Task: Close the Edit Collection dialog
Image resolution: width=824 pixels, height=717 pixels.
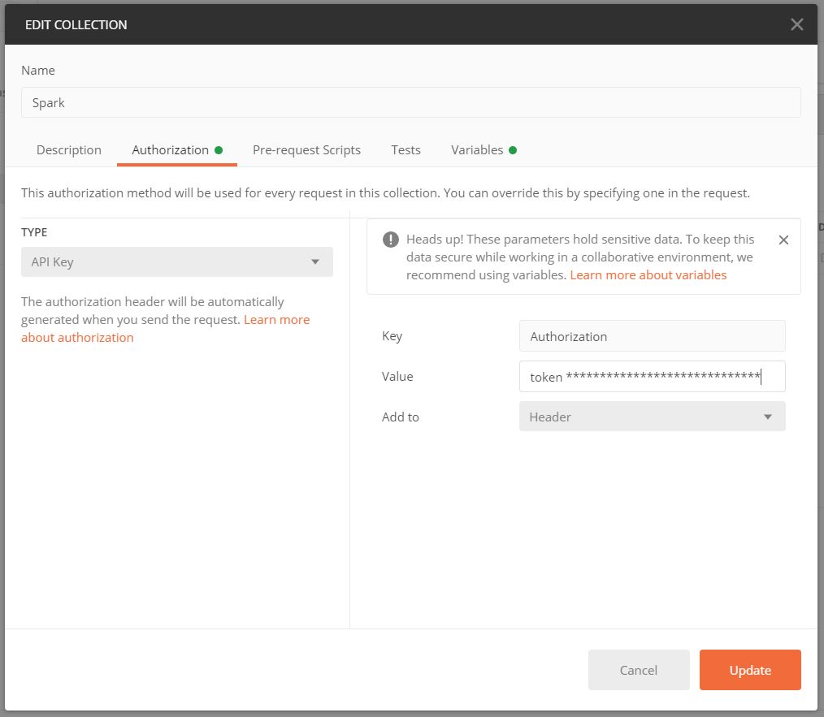Action: coord(796,24)
